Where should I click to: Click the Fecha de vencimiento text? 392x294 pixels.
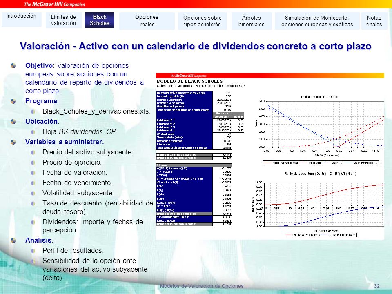click(78, 183)
